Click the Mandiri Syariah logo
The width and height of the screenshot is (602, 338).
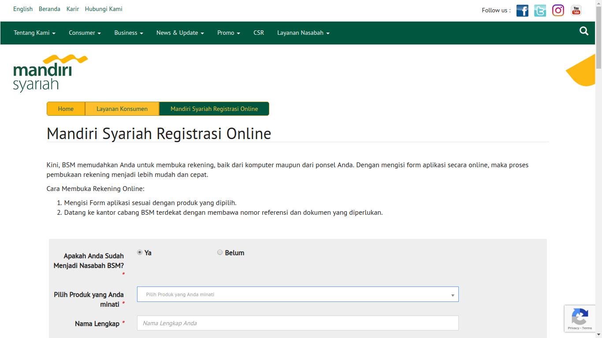click(x=51, y=73)
